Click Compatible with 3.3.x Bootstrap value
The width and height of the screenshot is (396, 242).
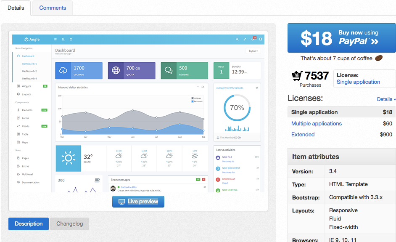(x=356, y=197)
